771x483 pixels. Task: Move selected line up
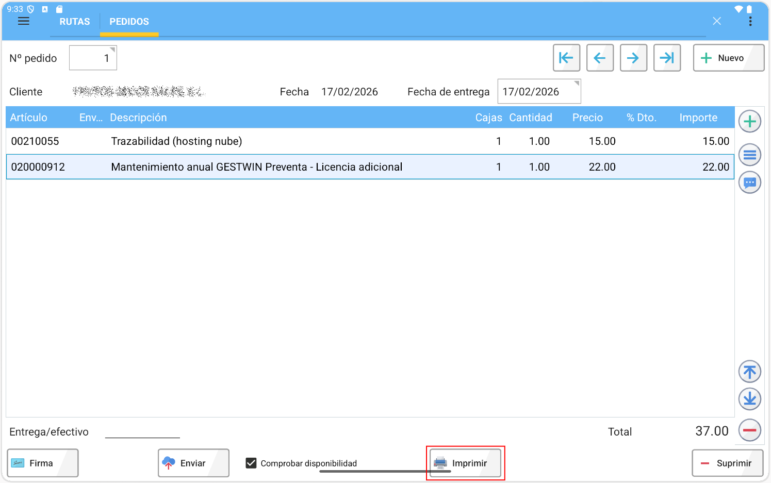(749, 371)
